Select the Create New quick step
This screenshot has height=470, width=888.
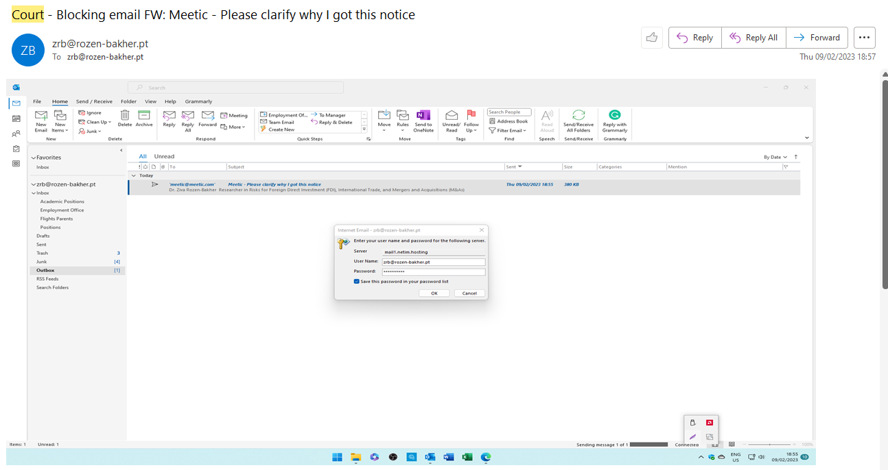coord(277,129)
